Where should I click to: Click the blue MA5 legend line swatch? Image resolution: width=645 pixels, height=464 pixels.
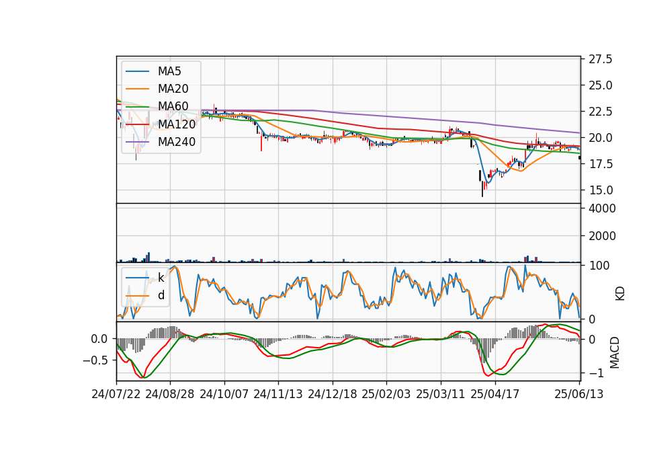[x=137, y=72]
